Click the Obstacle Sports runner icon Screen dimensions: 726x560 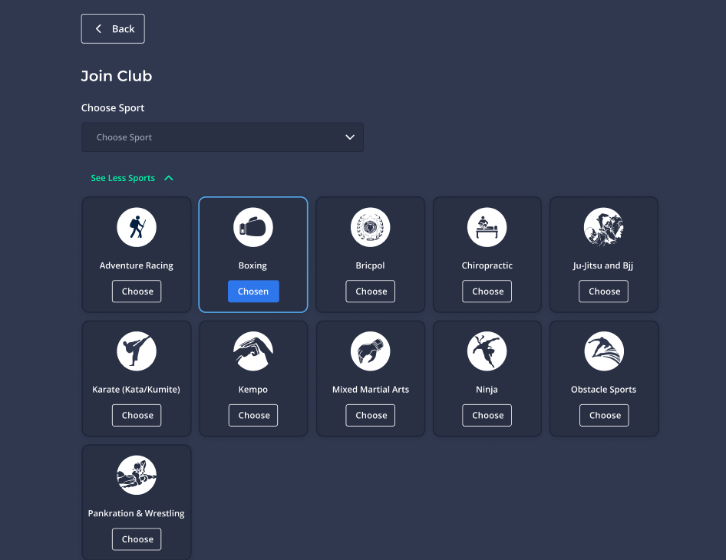(604, 351)
